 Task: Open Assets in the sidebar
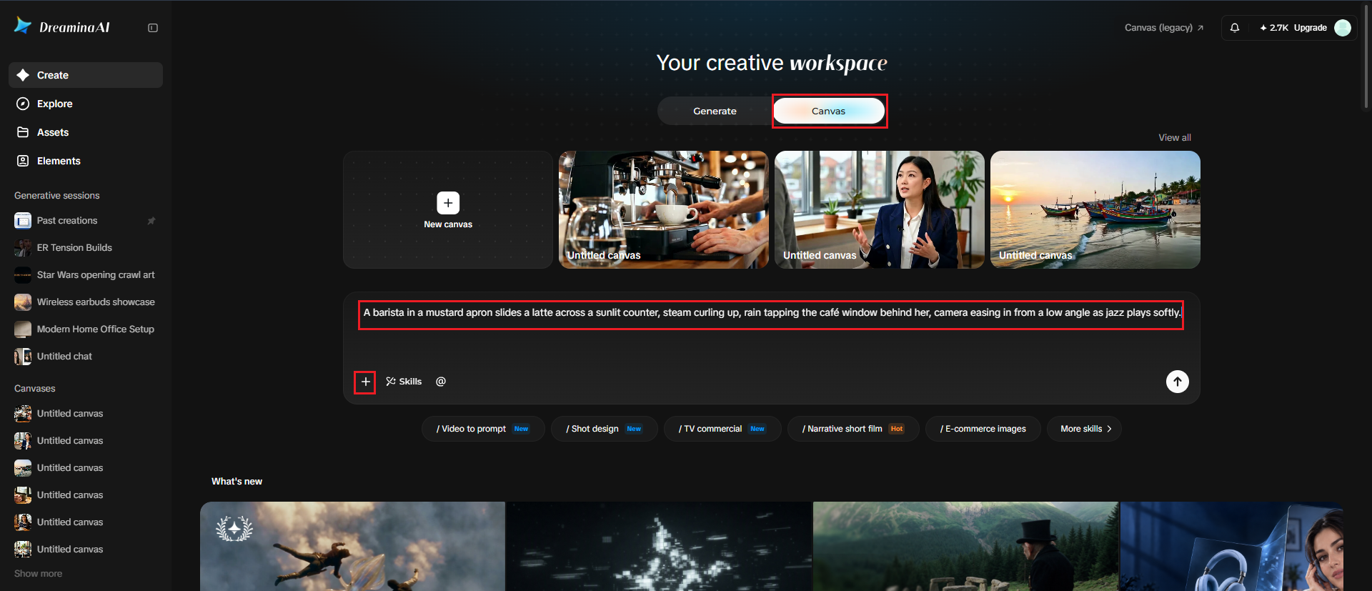86,132
